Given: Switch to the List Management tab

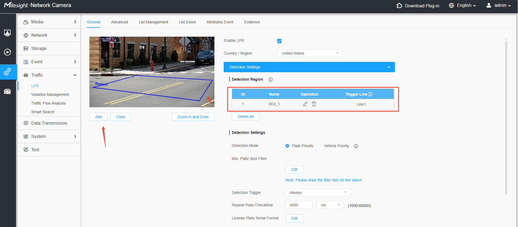Looking at the screenshot, I should [x=153, y=22].
